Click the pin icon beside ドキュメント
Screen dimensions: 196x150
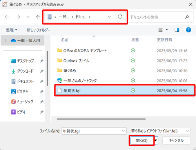(42, 81)
